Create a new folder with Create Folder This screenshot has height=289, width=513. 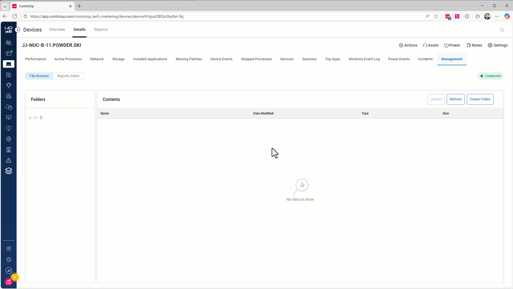[480, 99]
